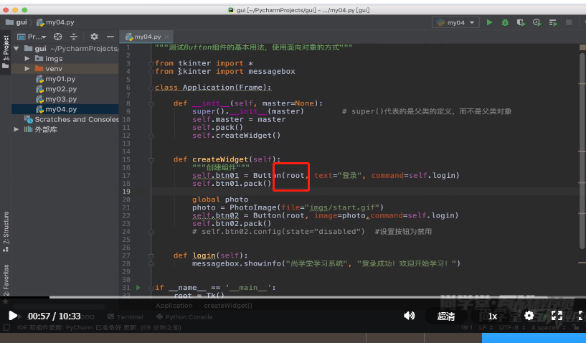The image size is (586, 343).
Task: Expand the imgs folder
Action: tap(27, 59)
